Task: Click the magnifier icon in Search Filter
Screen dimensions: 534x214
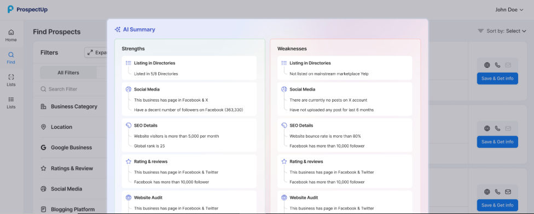Action: click(x=43, y=89)
